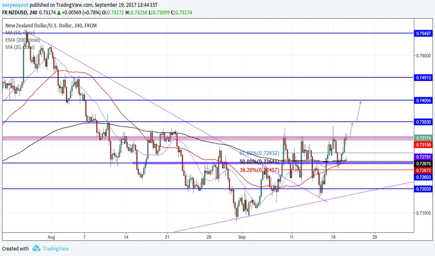Click the H:0.73258 high value in header
The height and width of the screenshot is (256, 435).
click(x=136, y=13)
